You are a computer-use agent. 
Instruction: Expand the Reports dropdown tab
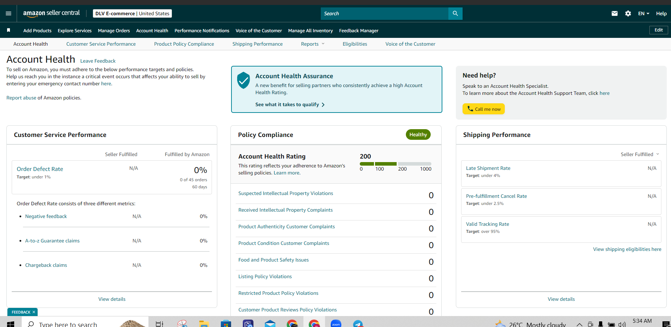[313, 44]
